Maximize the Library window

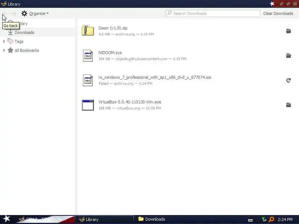tap(288, 4)
